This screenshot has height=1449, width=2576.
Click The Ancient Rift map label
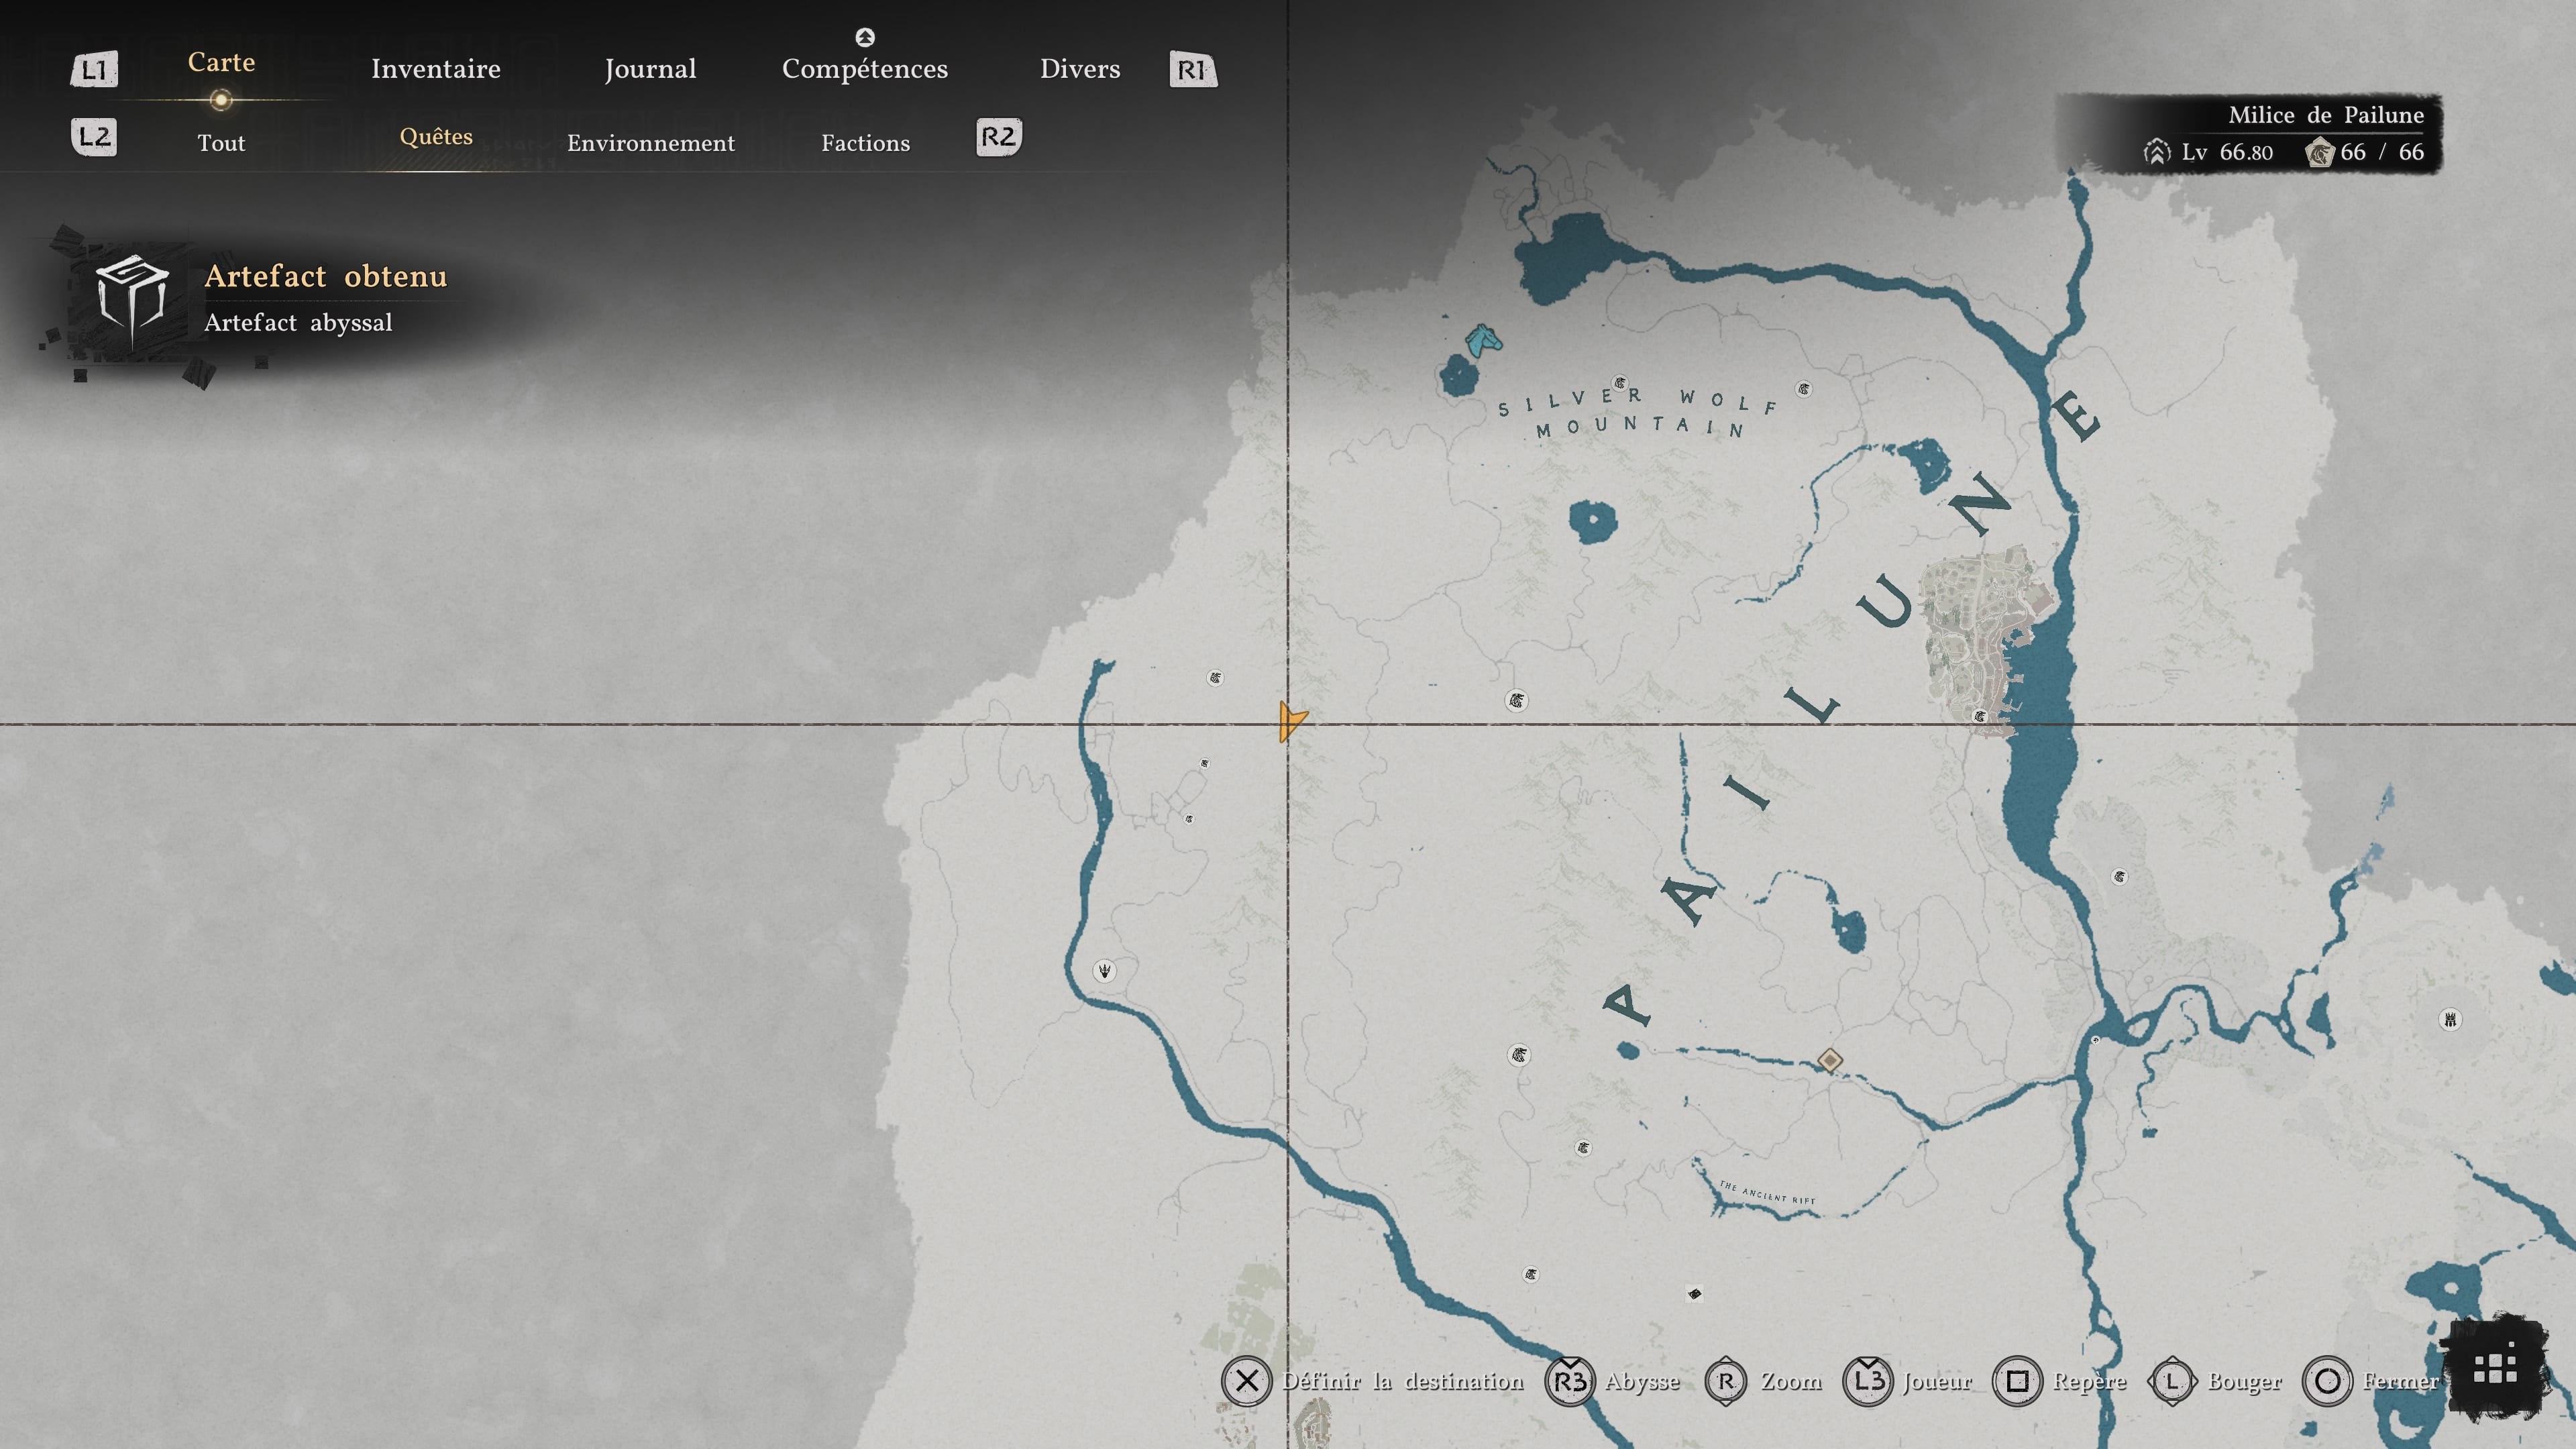pyautogui.click(x=1767, y=1192)
